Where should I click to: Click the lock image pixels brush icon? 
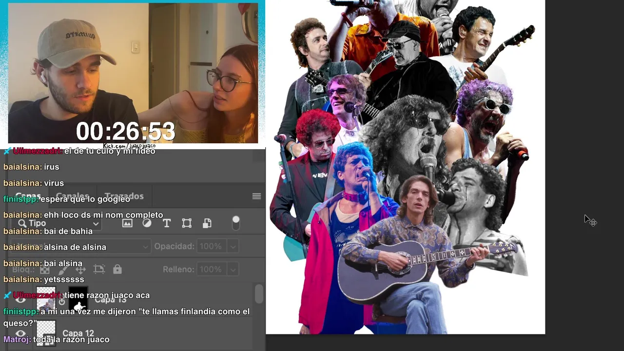pos(63,269)
